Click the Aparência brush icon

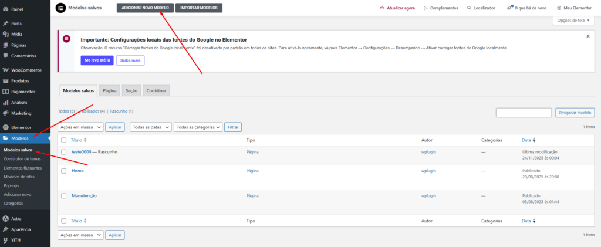click(5, 229)
